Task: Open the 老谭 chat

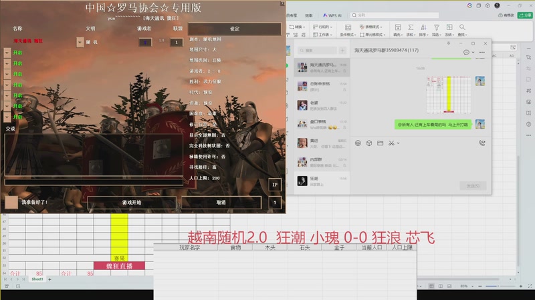Action: [x=322, y=105]
